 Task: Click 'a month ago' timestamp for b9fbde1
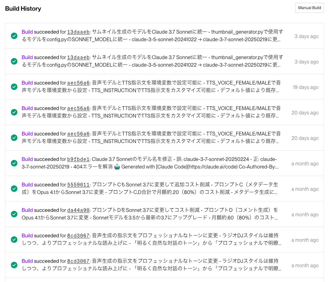coord(305,164)
